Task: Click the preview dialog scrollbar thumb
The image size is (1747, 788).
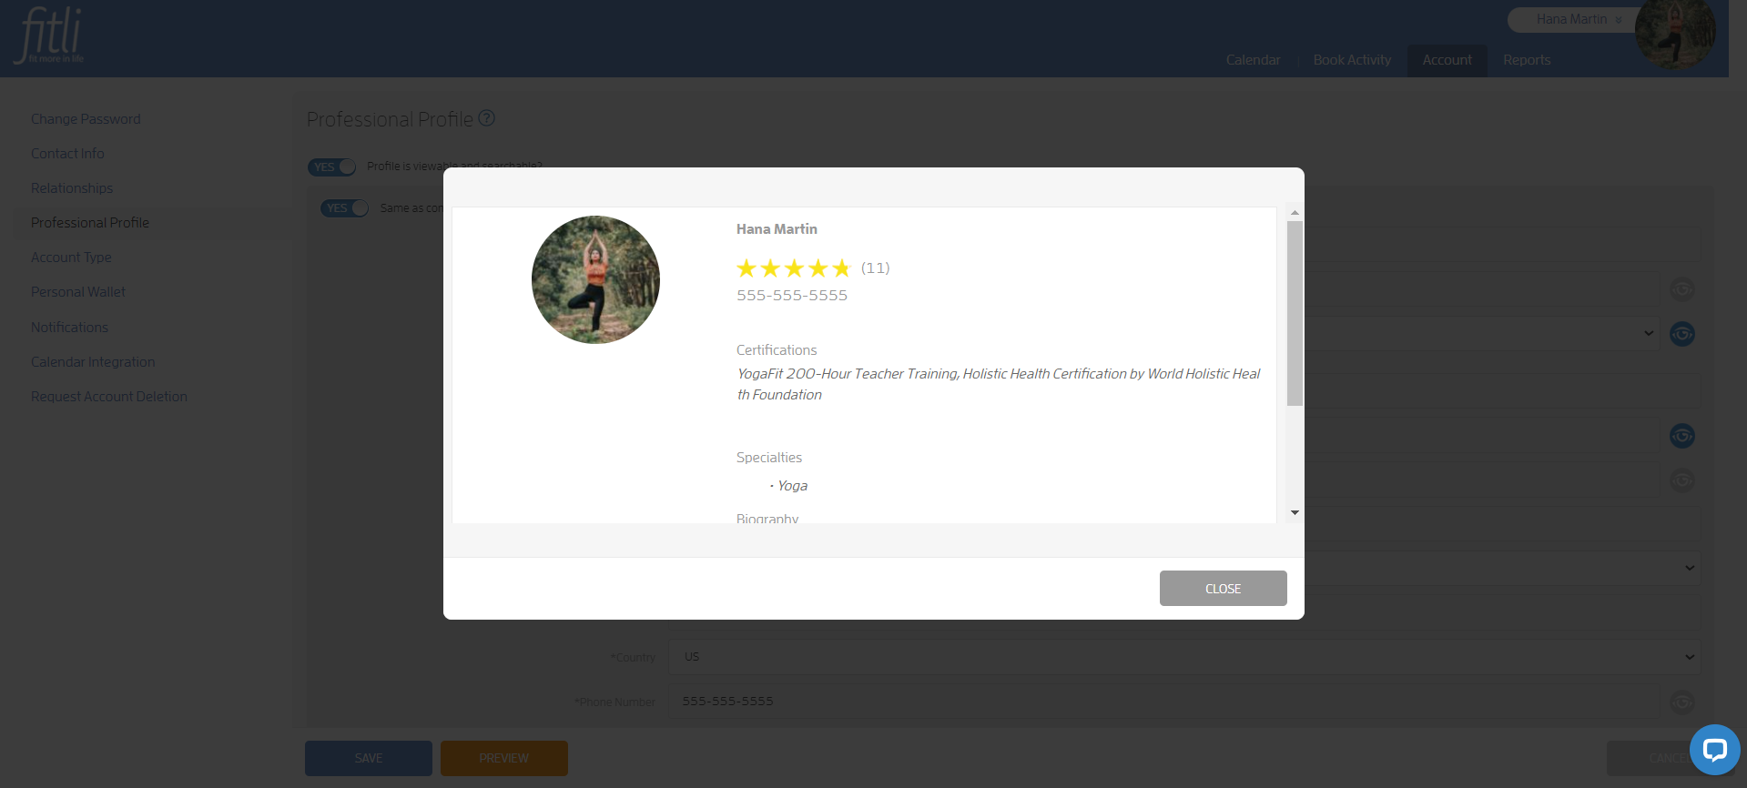Action: click(x=1295, y=313)
